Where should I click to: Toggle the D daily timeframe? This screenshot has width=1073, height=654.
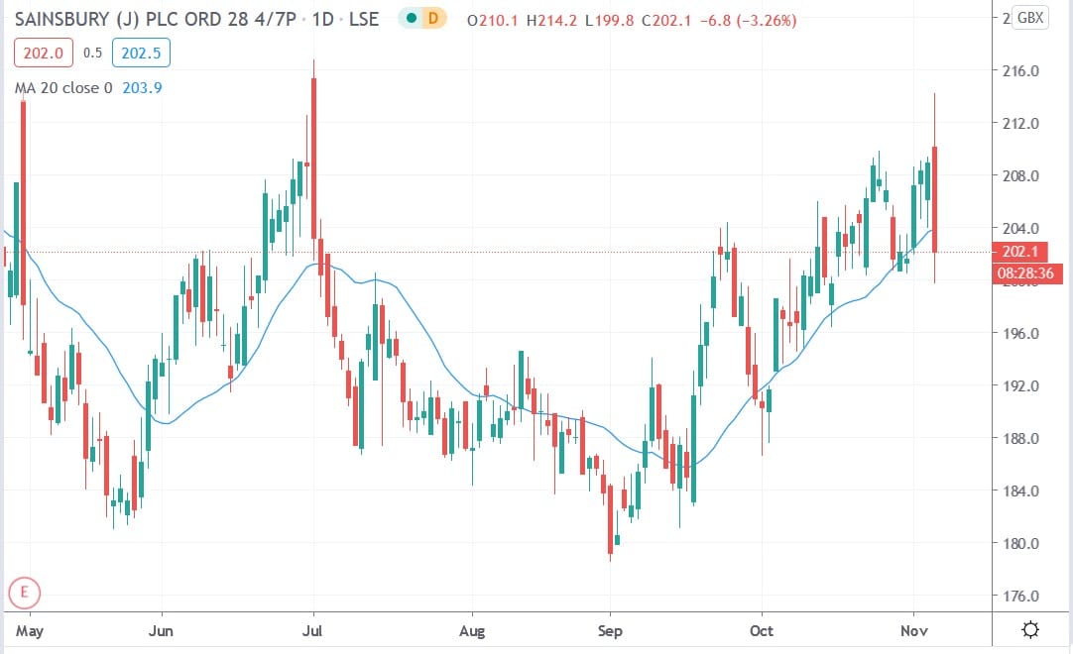tap(434, 18)
